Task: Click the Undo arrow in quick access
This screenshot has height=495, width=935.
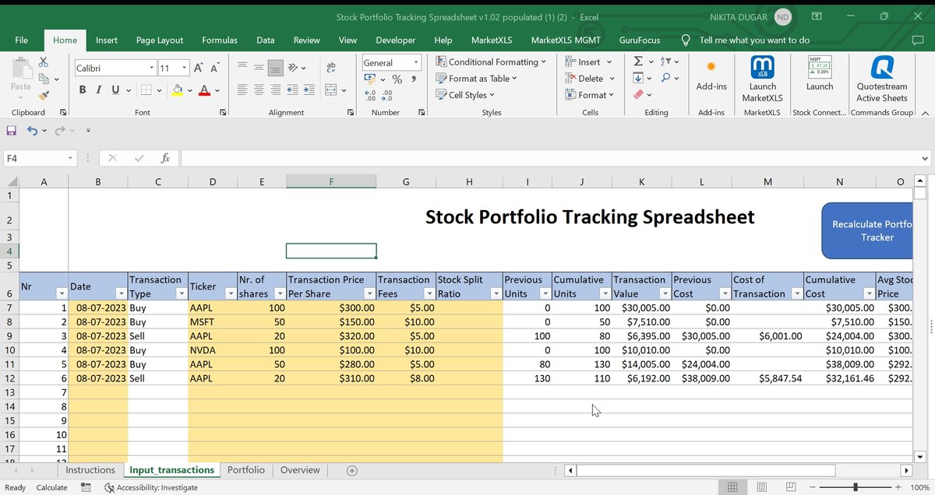Action: click(x=32, y=131)
